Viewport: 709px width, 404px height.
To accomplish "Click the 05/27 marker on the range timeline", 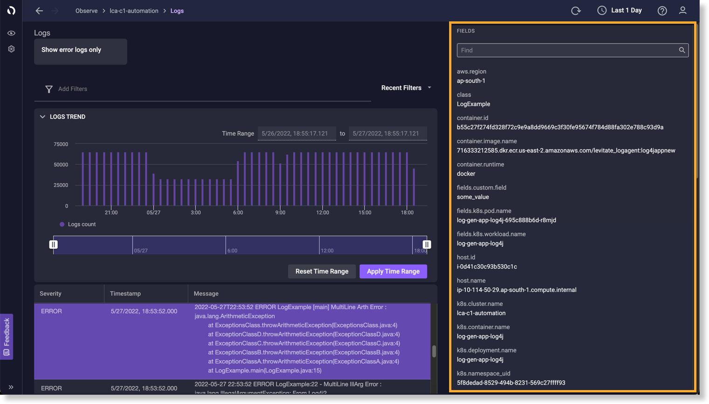I will (141, 251).
